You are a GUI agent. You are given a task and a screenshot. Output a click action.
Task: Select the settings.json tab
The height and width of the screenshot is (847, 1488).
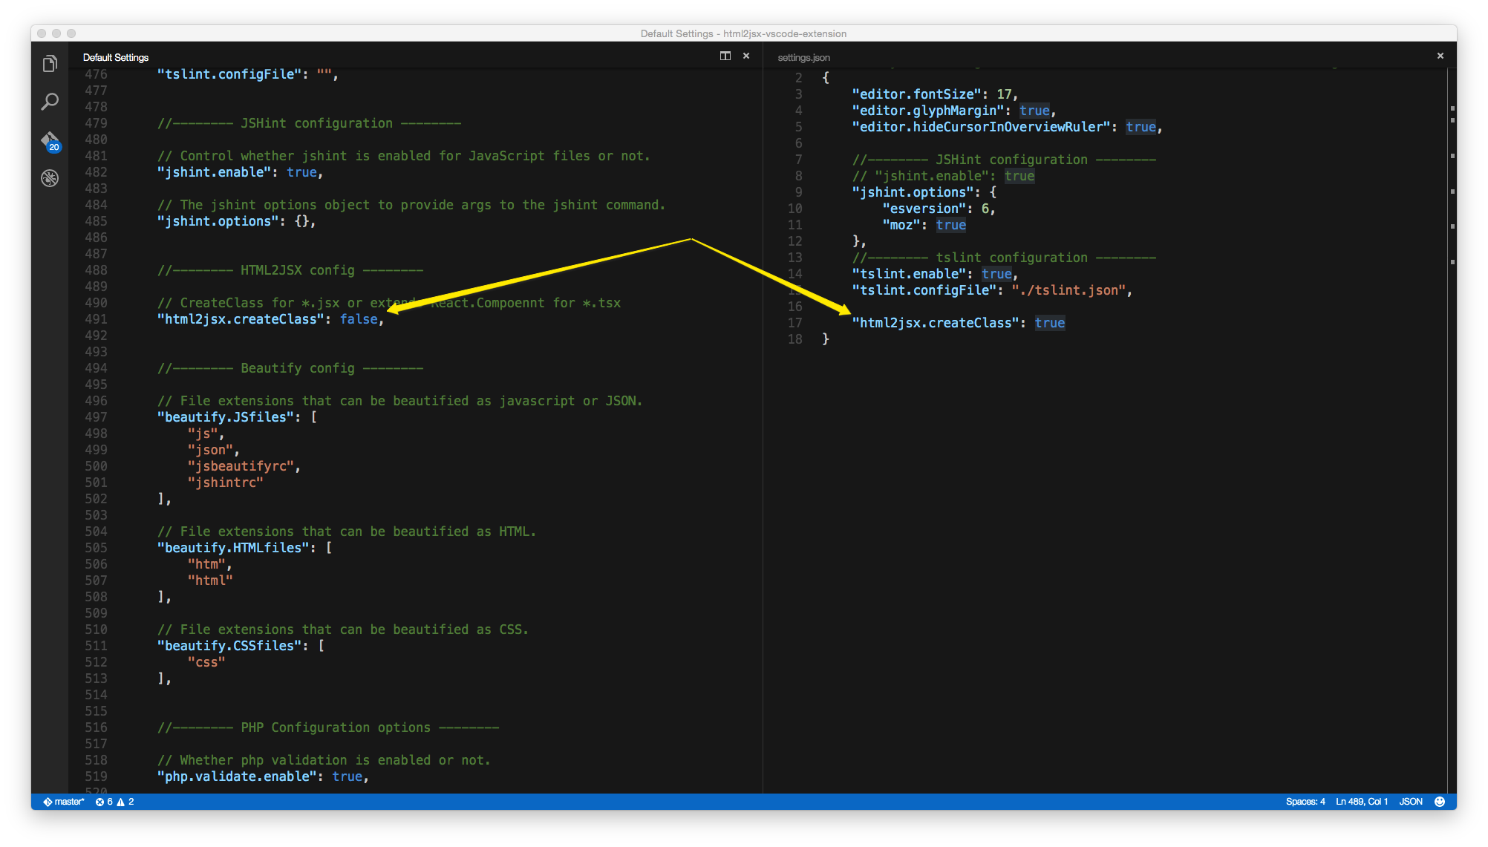point(803,57)
